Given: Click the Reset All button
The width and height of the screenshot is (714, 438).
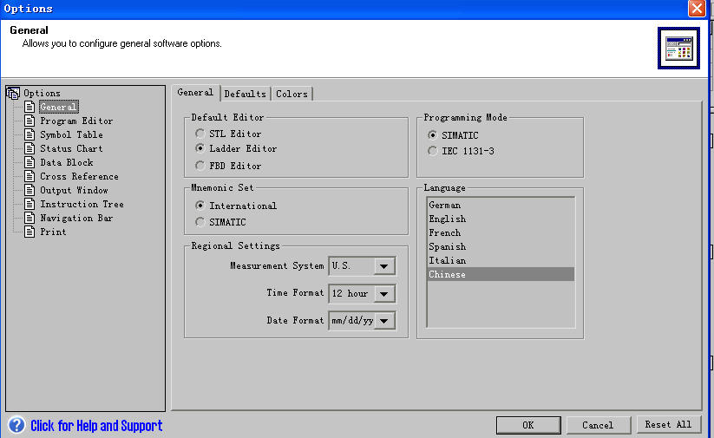Looking at the screenshot, I should pyautogui.click(x=667, y=425).
